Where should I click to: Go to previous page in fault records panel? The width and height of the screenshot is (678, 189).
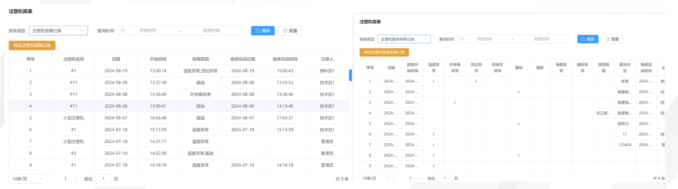56,179
